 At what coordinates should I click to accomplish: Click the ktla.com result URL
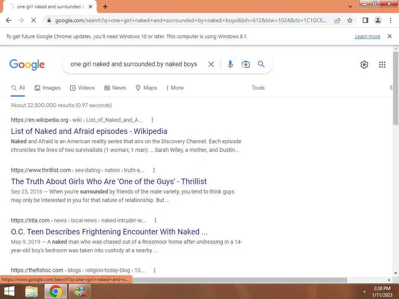click(78, 220)
